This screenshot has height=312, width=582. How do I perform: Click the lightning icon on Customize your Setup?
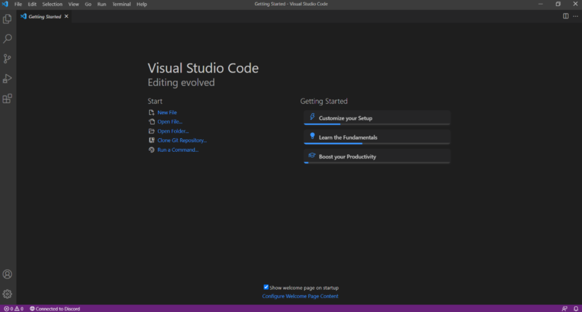click(312, 117)
